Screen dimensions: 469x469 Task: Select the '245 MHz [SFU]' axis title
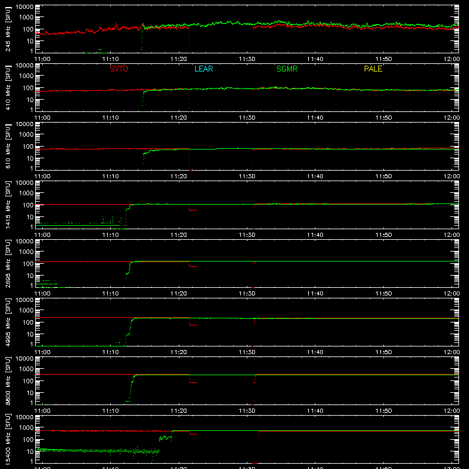pos(8,29)
